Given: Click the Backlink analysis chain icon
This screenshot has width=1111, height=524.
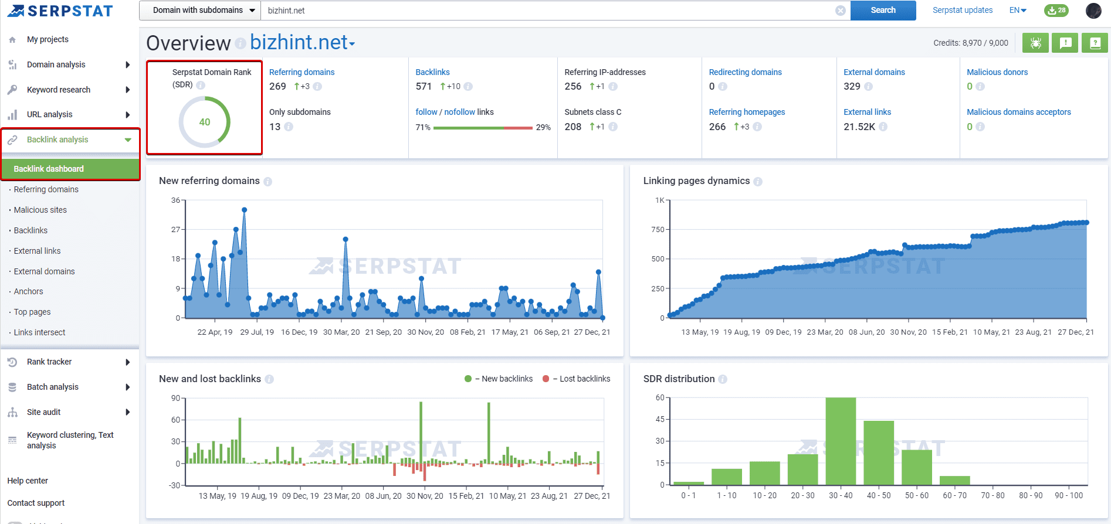Looking at the screenshot, I should [12, 140].
